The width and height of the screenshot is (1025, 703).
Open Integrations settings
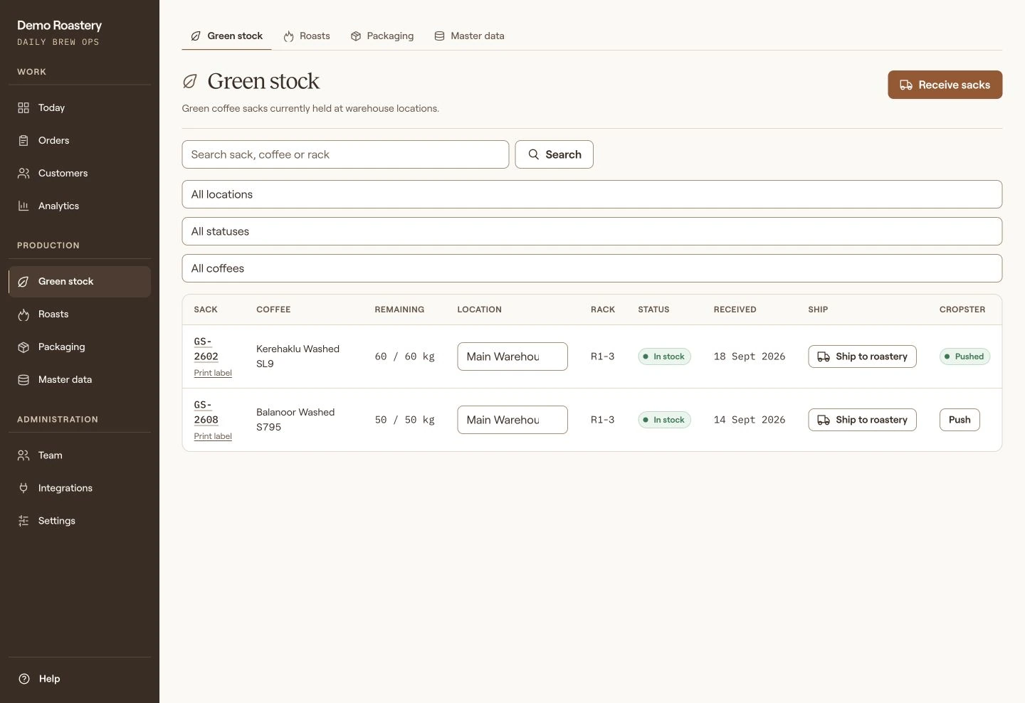(x=80, y=488)
